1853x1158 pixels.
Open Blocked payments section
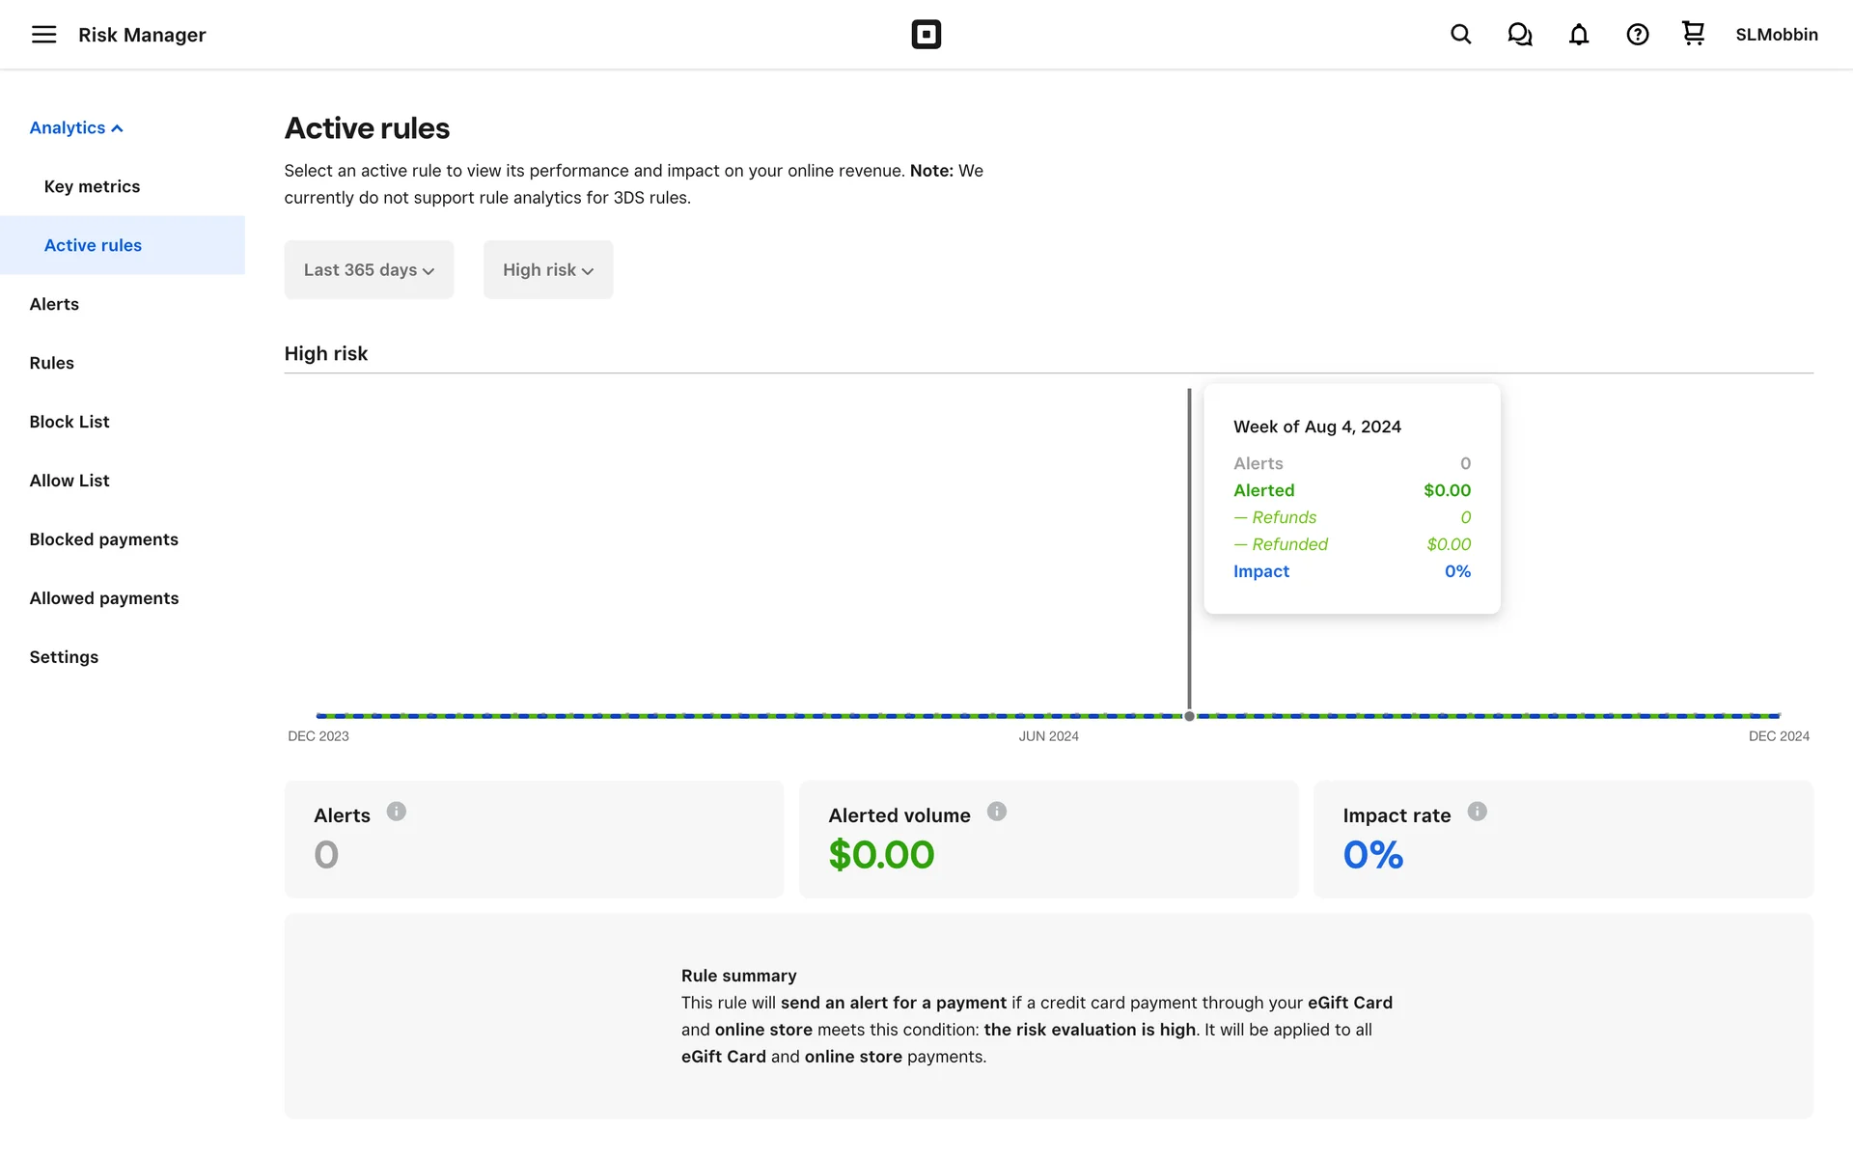[x=103, y=539]
